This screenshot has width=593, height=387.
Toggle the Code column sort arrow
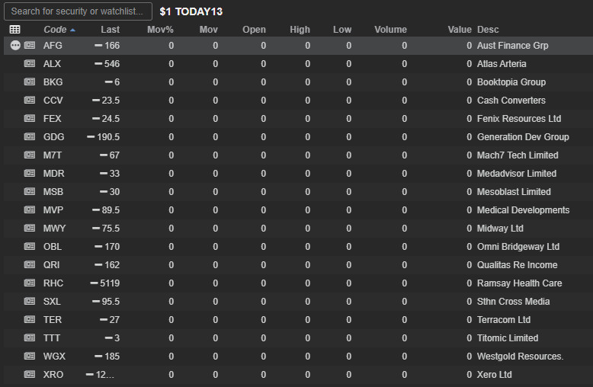point(72,30)
